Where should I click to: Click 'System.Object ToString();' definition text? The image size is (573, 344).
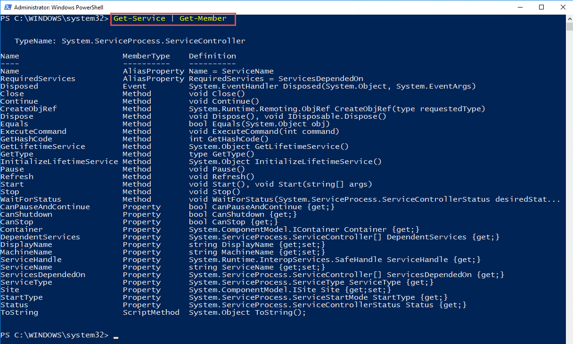(248, 312)
